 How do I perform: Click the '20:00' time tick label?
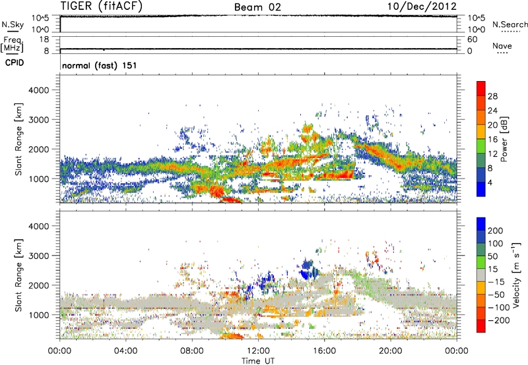tap(391, 351)
